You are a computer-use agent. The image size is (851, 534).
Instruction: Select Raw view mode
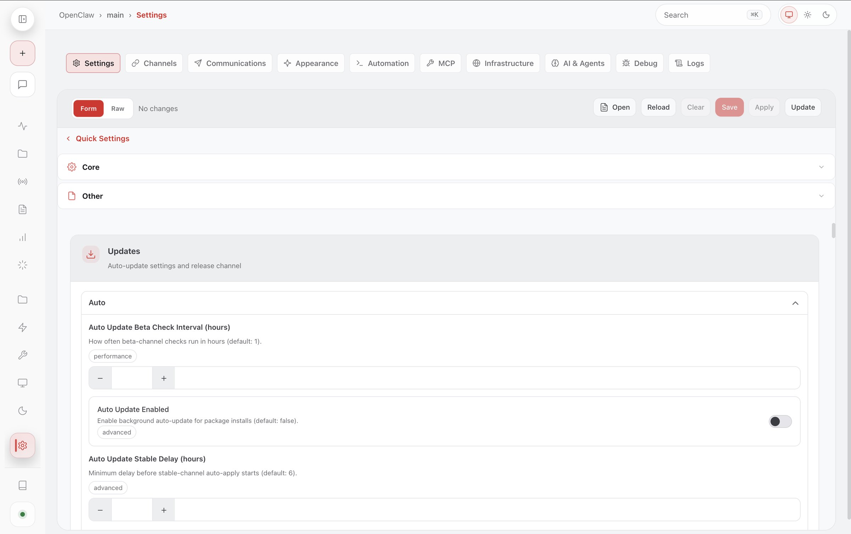(x=118, y=109)
